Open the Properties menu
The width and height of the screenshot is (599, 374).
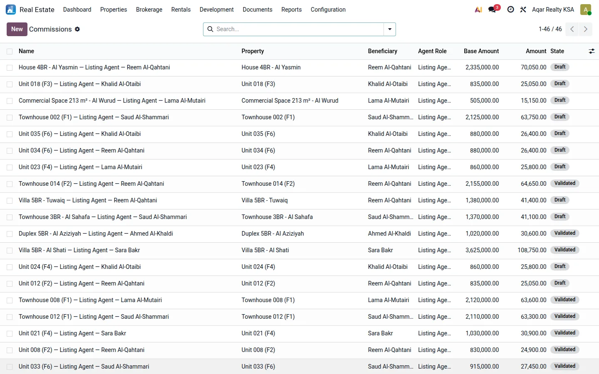pyautogui.click(x=114, y=10)
